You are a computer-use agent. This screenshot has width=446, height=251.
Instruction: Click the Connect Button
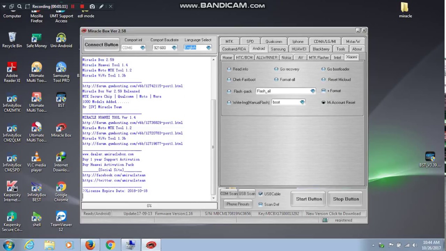101,45
